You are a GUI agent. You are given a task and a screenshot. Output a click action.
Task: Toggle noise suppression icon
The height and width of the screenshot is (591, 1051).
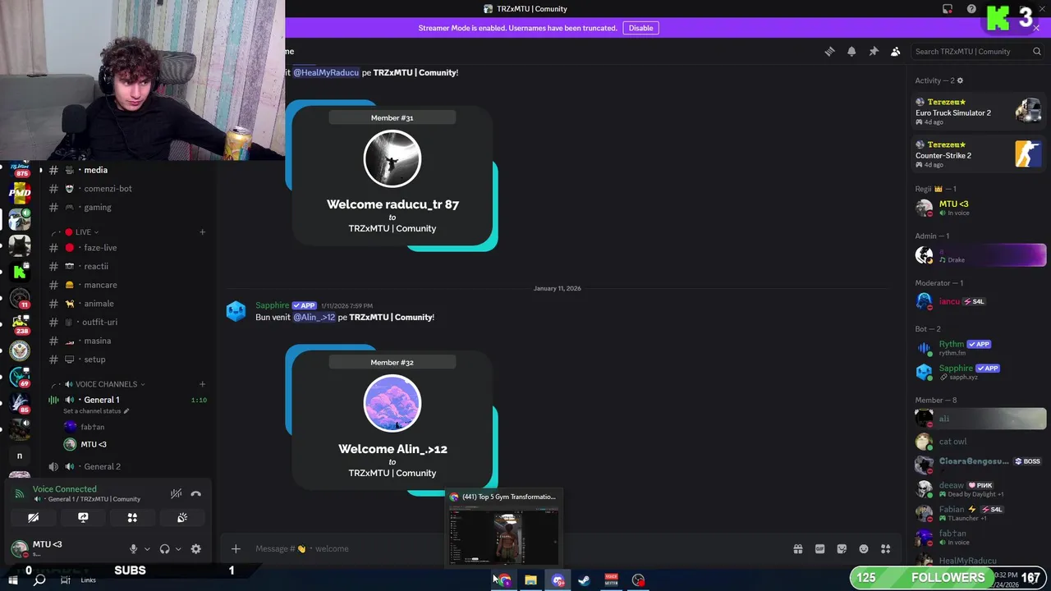coord(176,493)
